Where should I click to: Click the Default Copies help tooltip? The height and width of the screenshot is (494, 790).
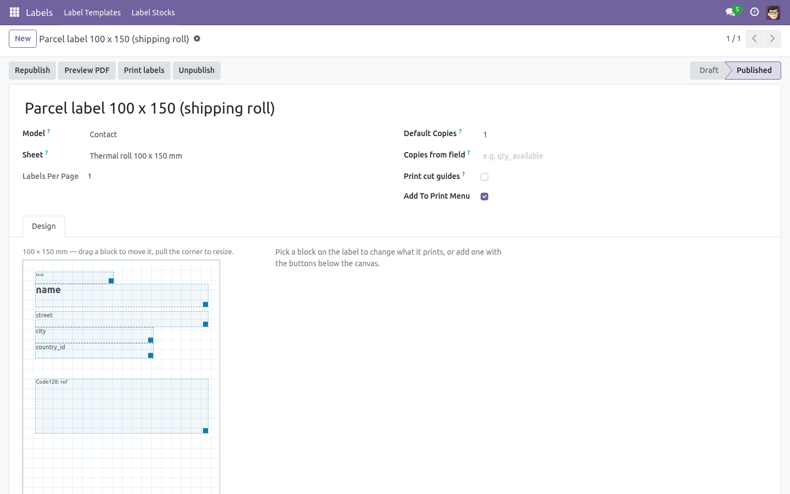point(460,131)
